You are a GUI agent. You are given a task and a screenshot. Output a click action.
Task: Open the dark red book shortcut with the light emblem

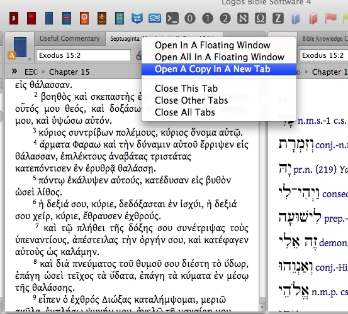pos(14,18)
